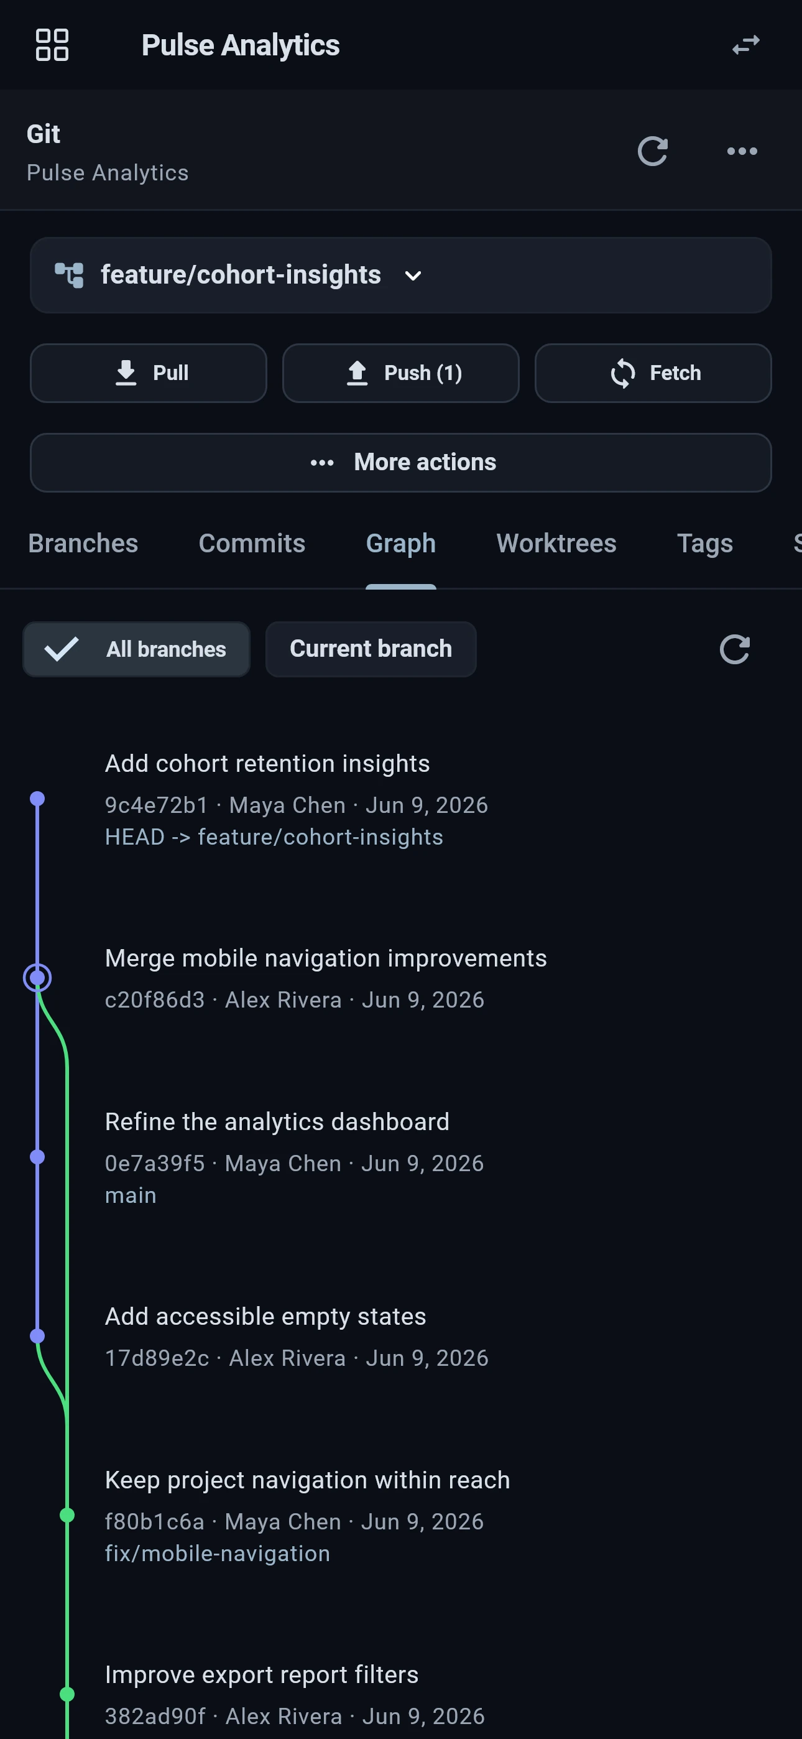Fetch from remote

[x=653, y=373]
